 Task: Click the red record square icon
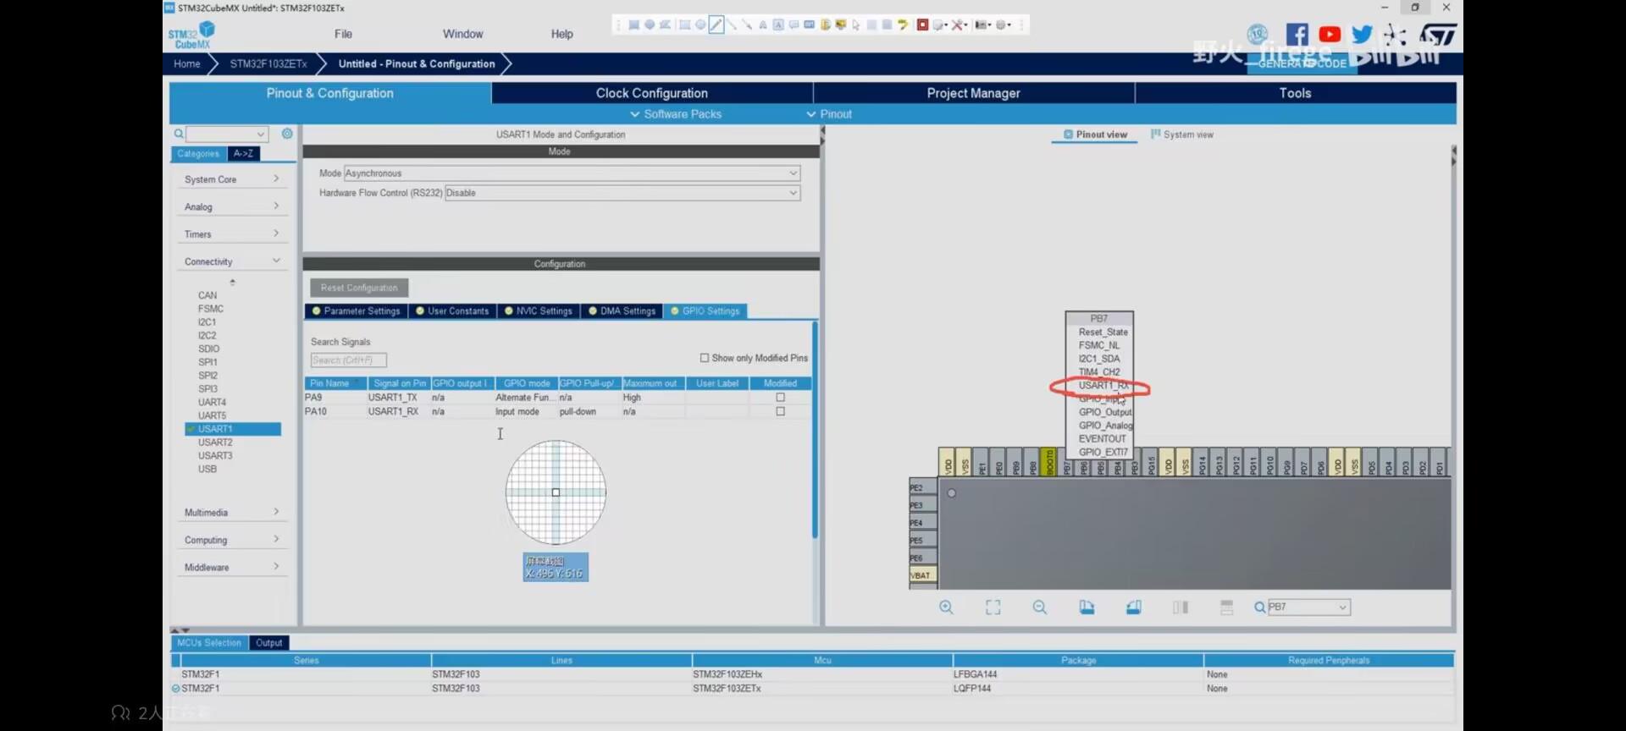tap(923, 25)
